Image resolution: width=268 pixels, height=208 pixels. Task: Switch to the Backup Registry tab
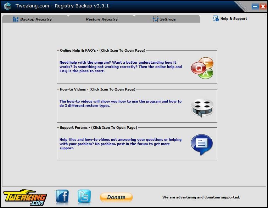pyautogui.click(x=35, y=19)
